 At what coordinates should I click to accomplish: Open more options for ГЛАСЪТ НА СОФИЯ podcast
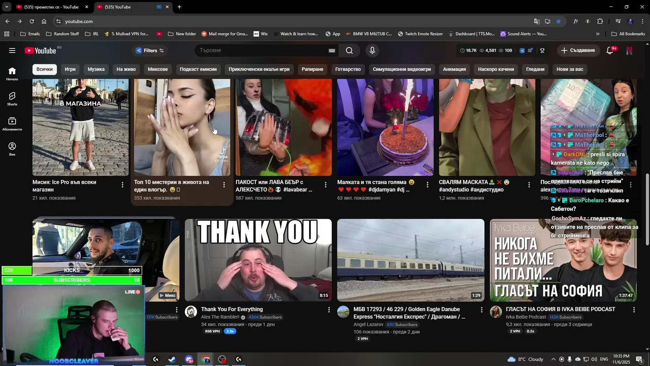coord(634,310)
